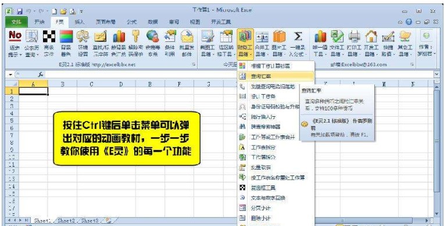Screen dimensions: 444x226
Task: Switch to the 开发工具 Developer tab
Action: 221,22
